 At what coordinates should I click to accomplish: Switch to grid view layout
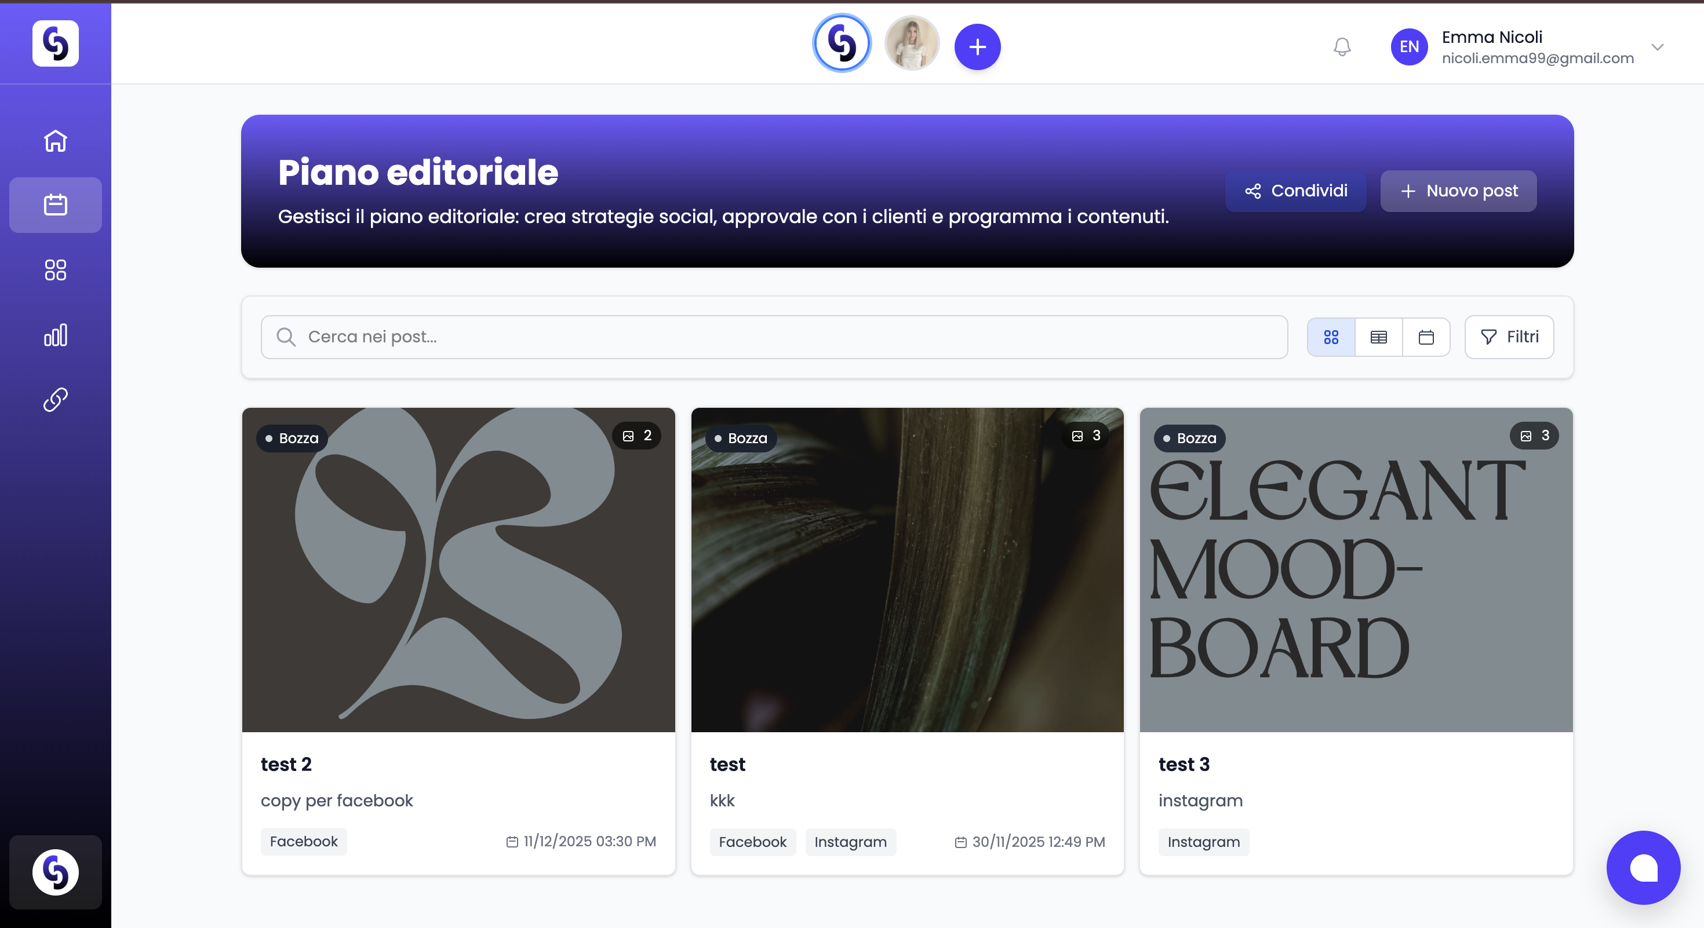pos(1331,337)
